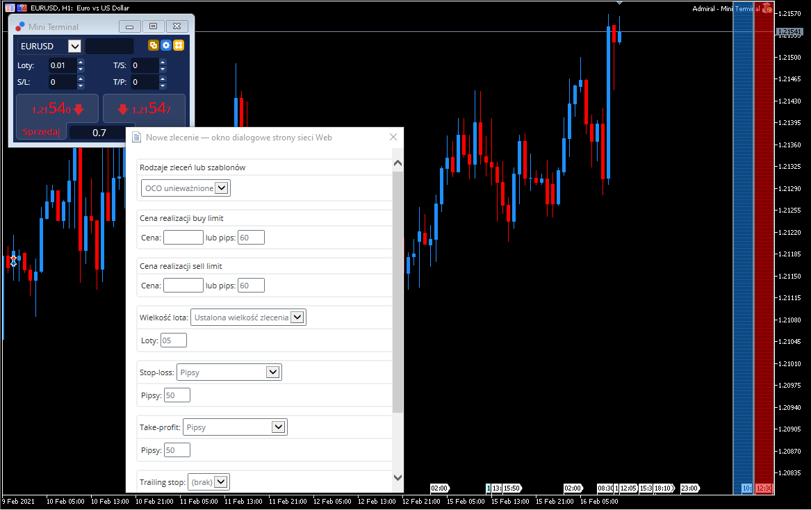Click the sell limit lub pips field
Screen dimensions: 811x510
point(251,285)
